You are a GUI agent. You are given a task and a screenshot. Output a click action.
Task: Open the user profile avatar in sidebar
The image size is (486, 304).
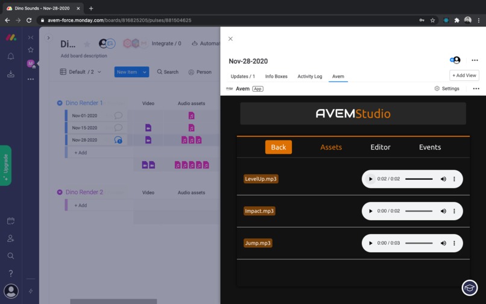coord(11,291)
